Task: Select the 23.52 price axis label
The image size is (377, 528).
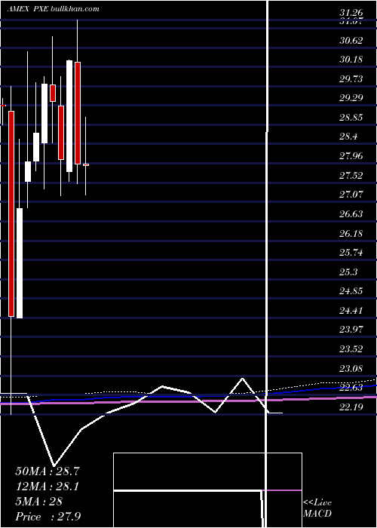Action: click(351, 348)
